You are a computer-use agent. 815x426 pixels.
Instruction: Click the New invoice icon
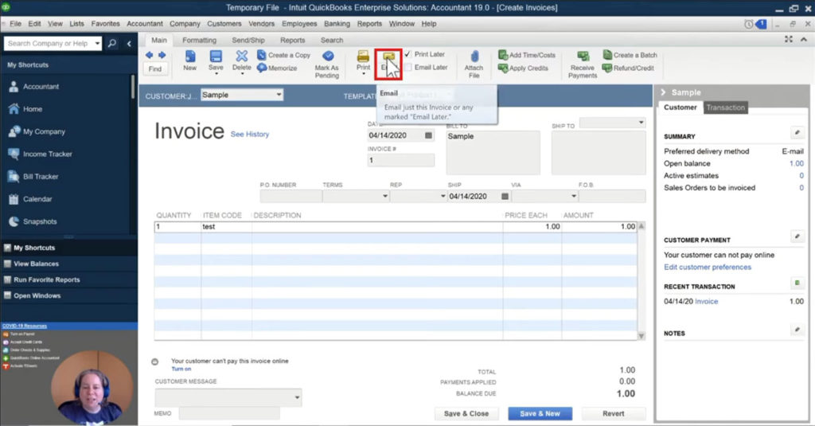coord(189,57)
